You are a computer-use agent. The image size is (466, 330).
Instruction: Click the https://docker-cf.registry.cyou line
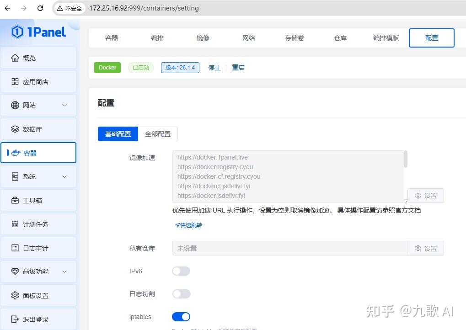click(x=219, y=176)
